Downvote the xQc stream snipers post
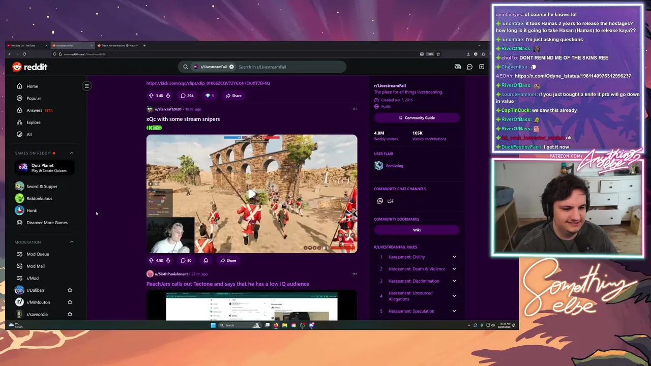Image resolution: width=651 pixels, height=366 pixels. point(168,260)
